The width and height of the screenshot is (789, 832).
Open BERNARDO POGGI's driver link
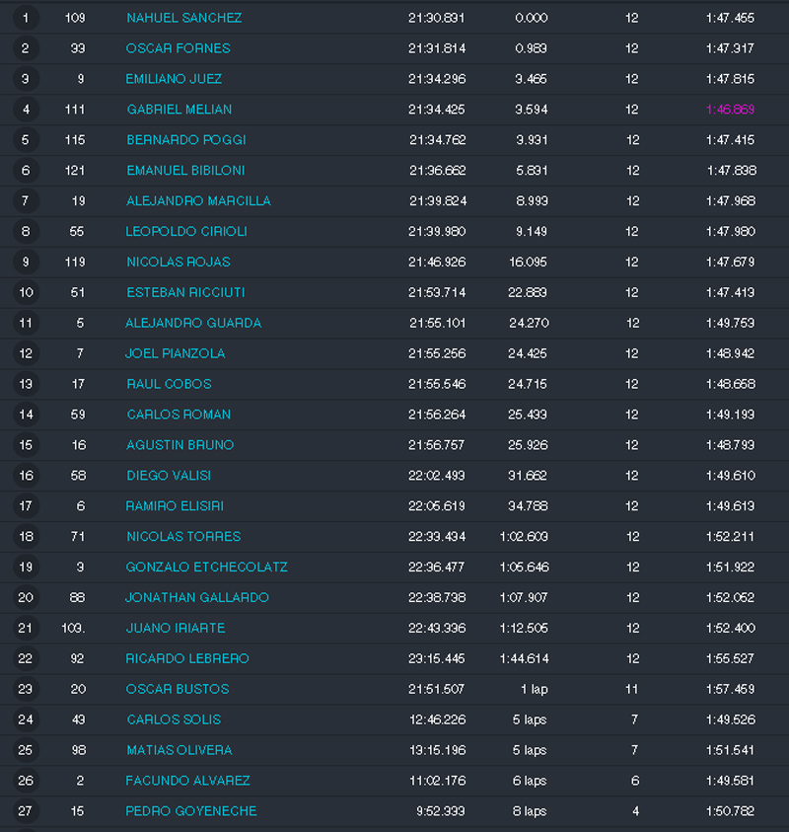point(186,140)
